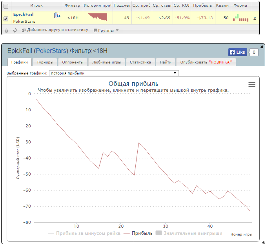Image resolution: width=266 pixels, height=245 pixels.
Task: Click the -$1.49 average profit value
Action: [x=143, y=18]
